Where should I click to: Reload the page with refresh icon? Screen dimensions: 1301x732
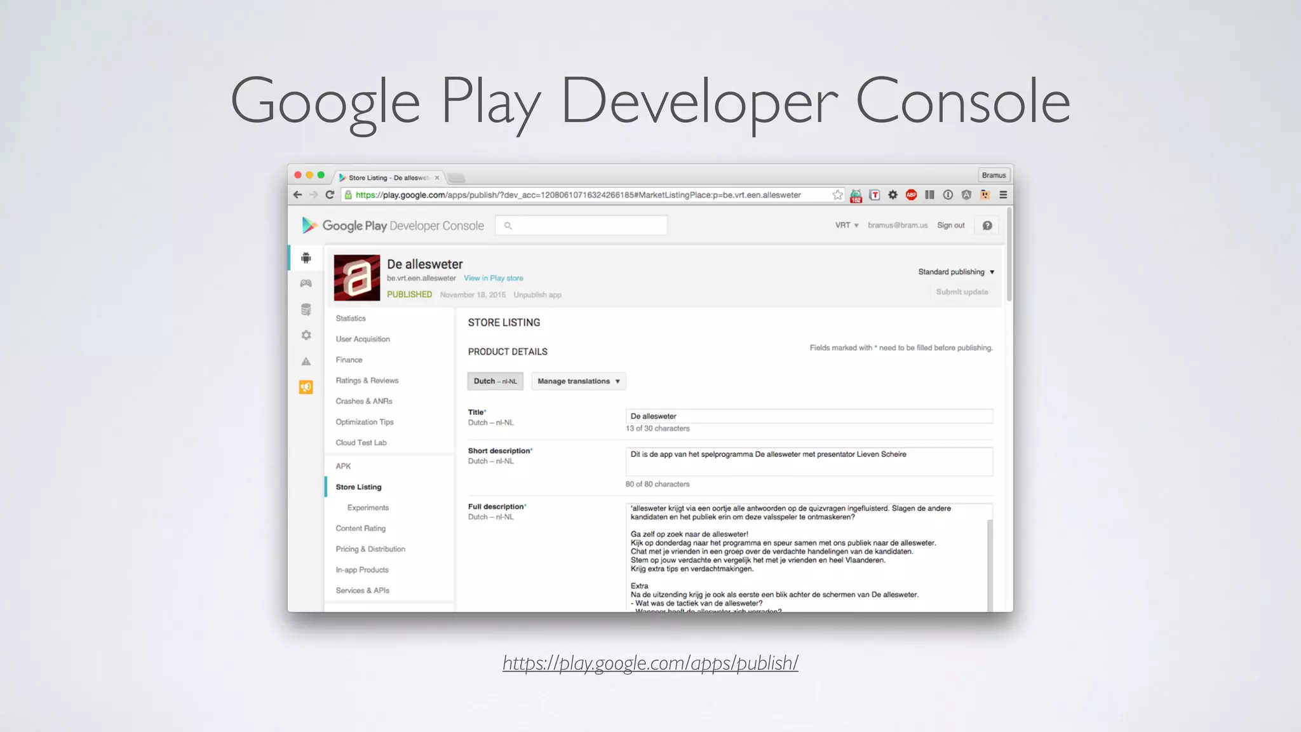(x=330, y=195)
